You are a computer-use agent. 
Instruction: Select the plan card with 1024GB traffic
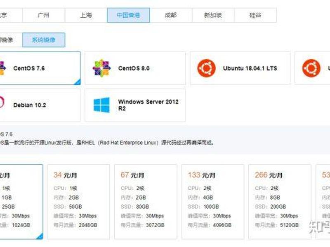(x=21, y=202)
